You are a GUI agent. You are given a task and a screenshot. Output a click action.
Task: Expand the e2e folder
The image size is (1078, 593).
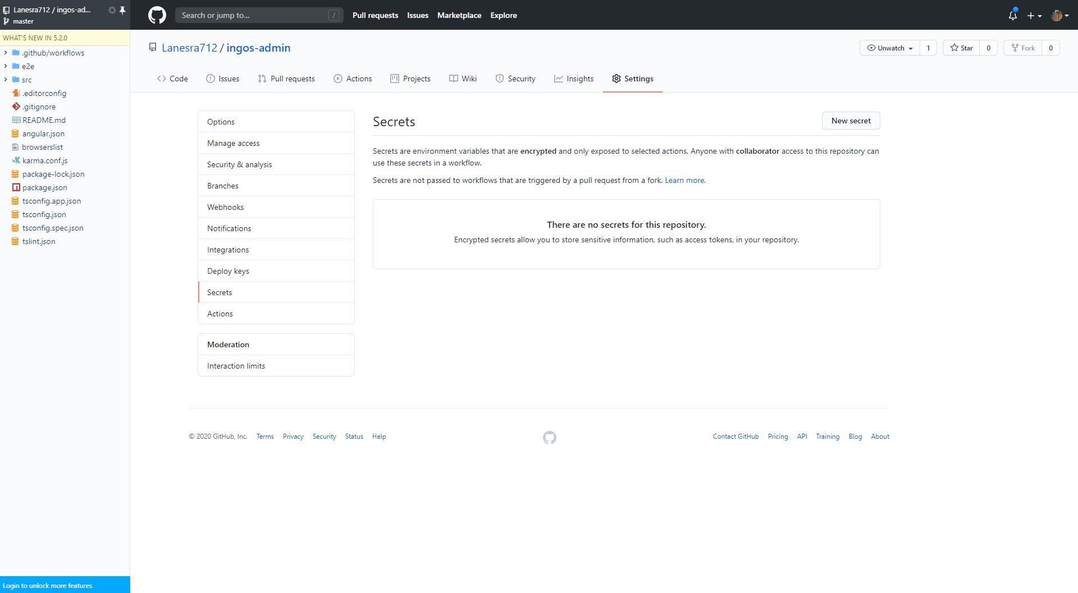pos(6,66)
